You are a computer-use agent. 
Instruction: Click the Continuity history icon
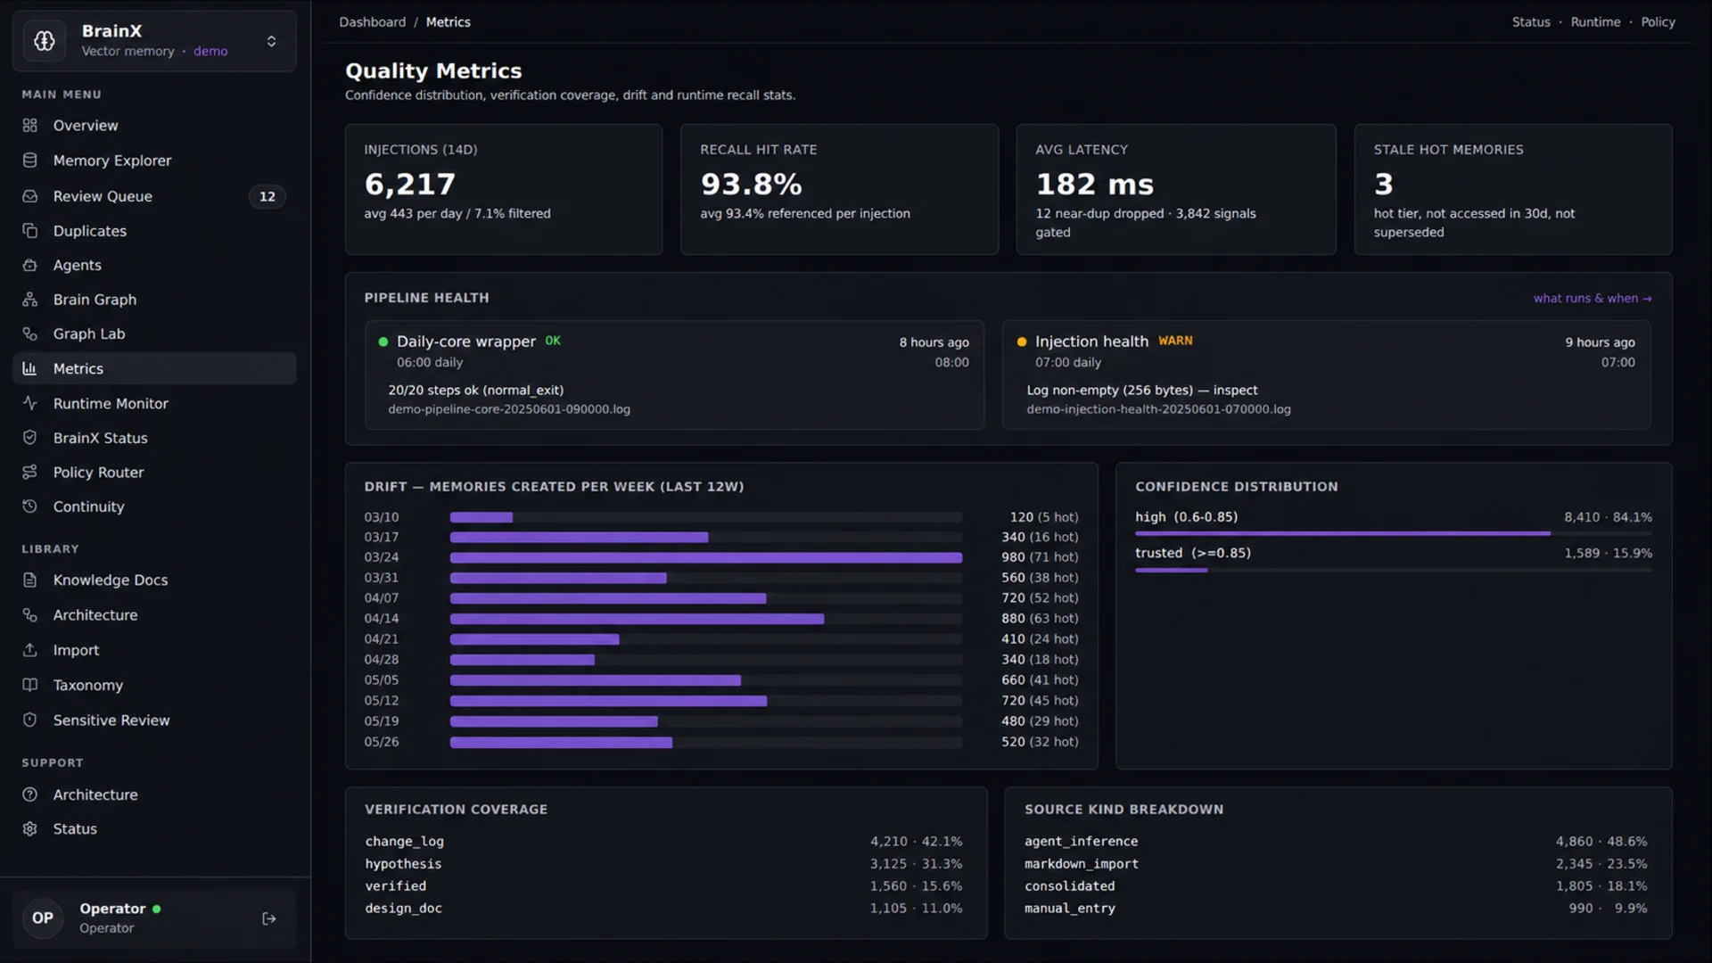pos(30,506)
